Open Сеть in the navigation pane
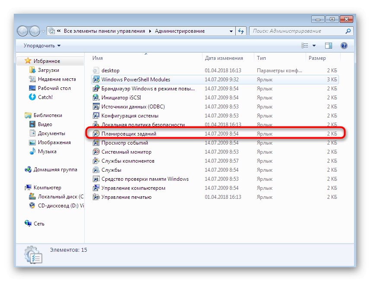The width and height of the screenshot is (370, 281). click(39, 224)
